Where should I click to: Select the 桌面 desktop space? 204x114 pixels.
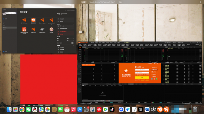click(84, 2)
